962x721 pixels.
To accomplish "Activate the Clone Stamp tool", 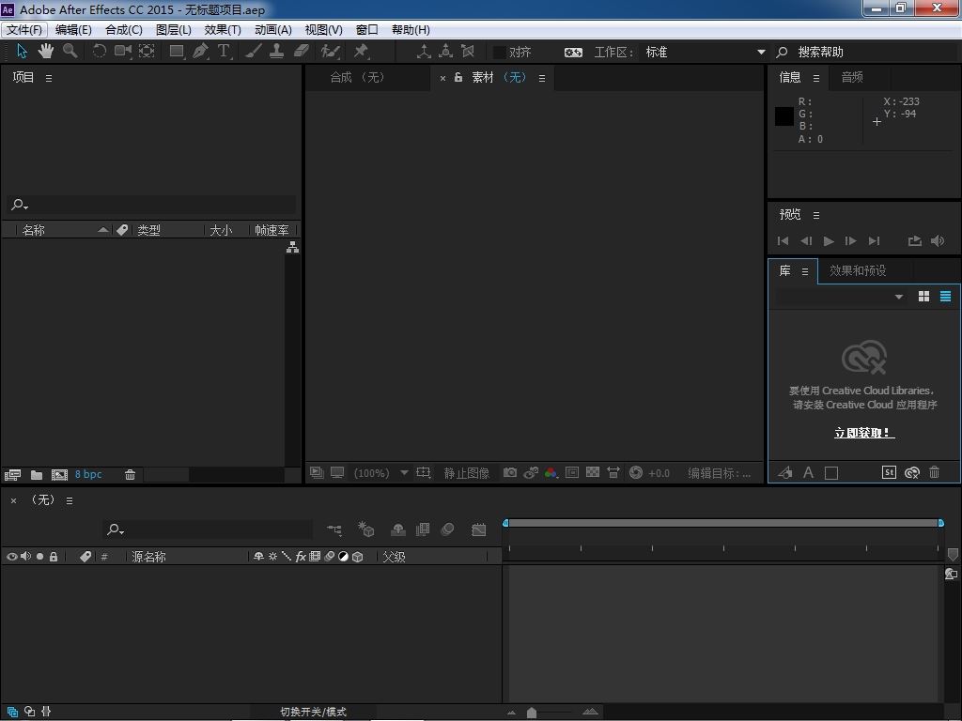I will pyautogui.click(x=277, y=51).
